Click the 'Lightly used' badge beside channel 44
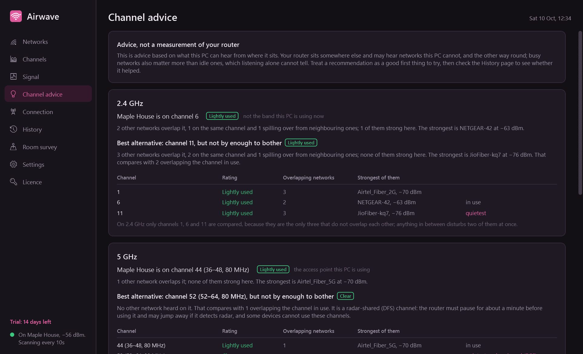The width and height of the screenshot is (583, 354). pyautogui.click(x=273, y=270)
